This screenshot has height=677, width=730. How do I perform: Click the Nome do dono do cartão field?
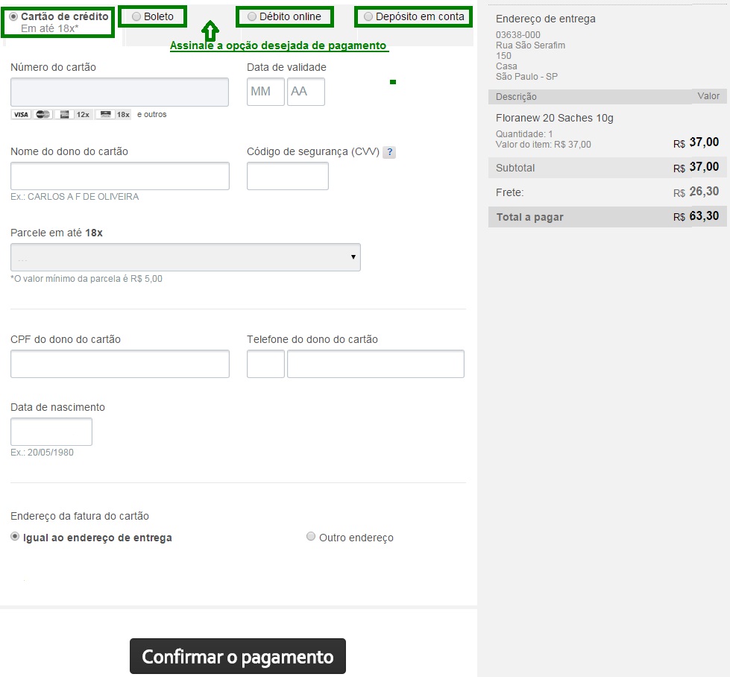coord(119,176)
